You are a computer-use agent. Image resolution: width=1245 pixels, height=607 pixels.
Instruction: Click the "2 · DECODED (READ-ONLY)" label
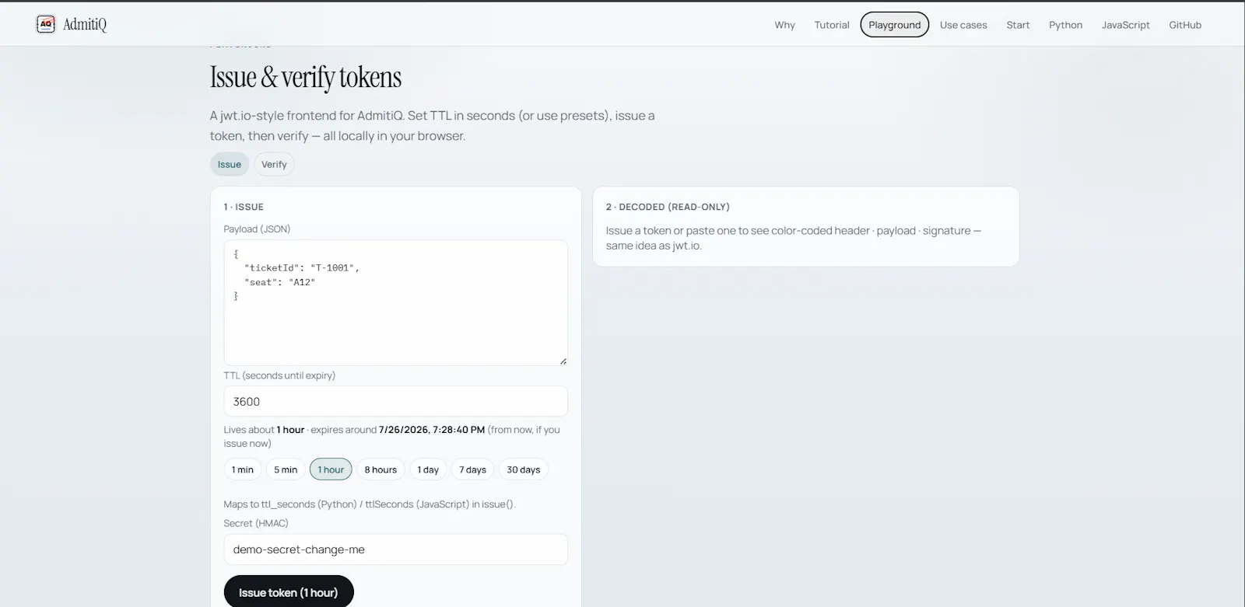pos(668,207)
